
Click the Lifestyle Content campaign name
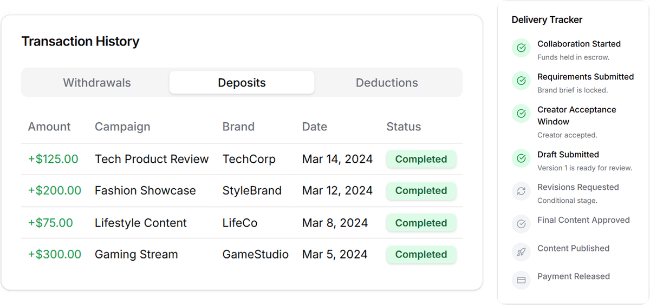(141, 223)
